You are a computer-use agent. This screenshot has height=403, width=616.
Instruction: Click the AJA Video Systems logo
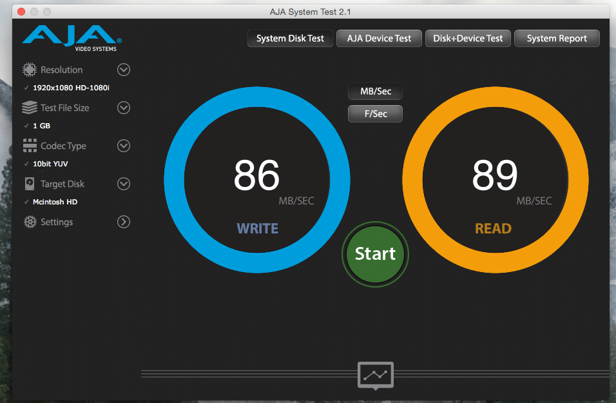(72, 38)
